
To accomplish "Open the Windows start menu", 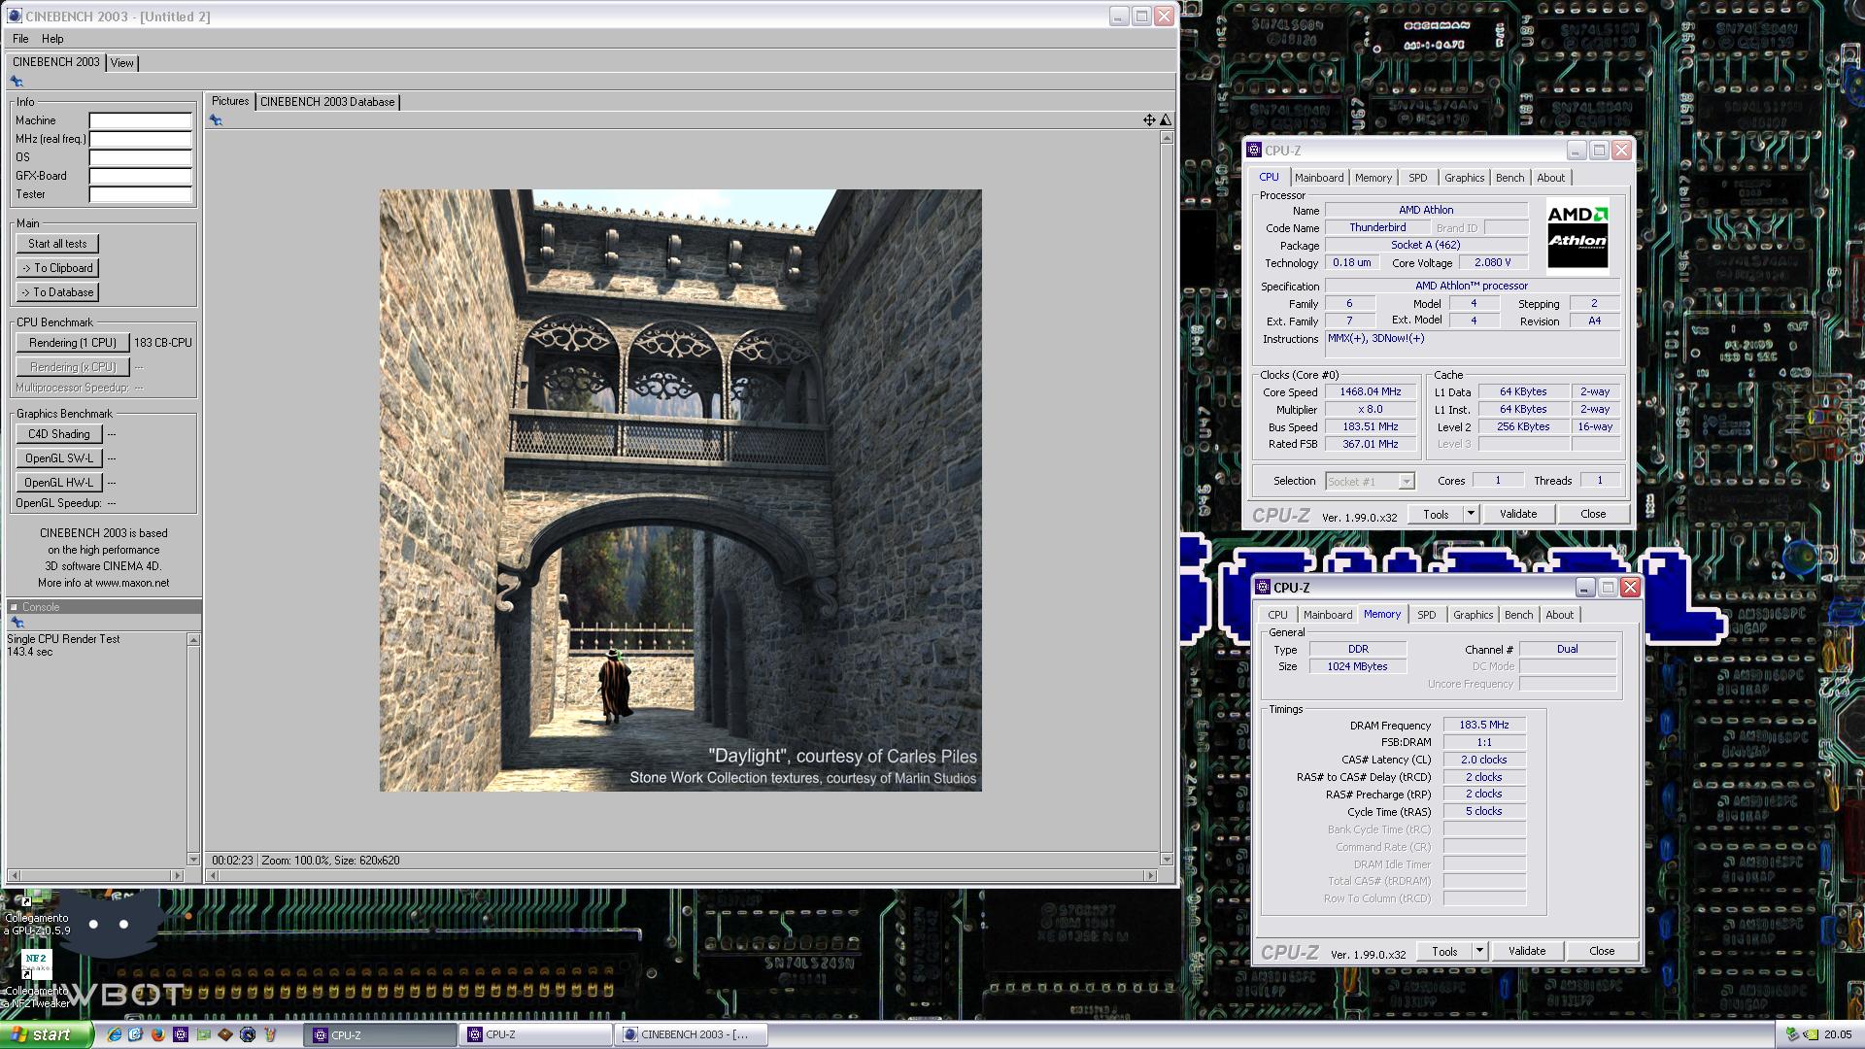I will (47, 1034).
